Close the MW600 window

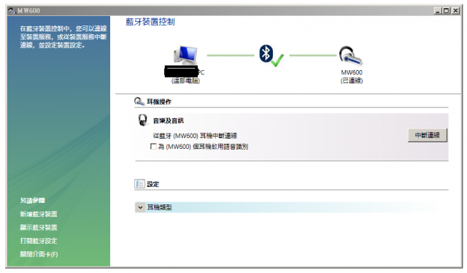[x=455, y=11]
